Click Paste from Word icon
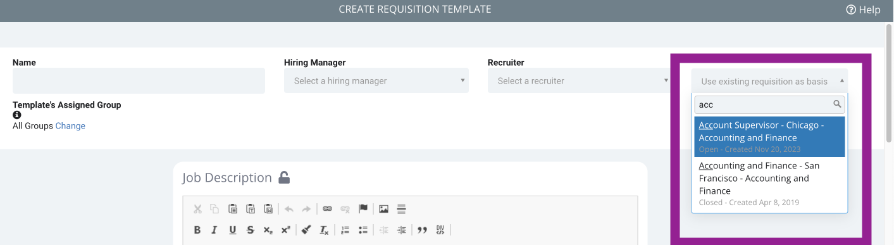The image size is (894, 245). [268, 209]
